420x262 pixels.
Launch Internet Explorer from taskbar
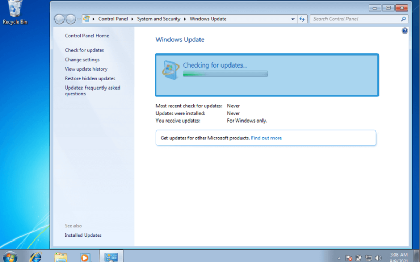click(36, 257)
